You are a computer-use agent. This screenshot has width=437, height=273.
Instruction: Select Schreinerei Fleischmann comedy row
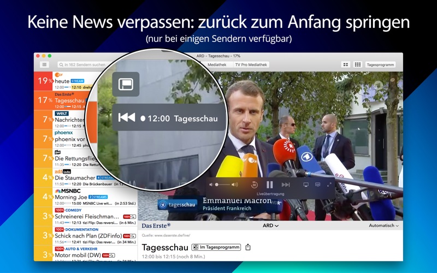86,216
